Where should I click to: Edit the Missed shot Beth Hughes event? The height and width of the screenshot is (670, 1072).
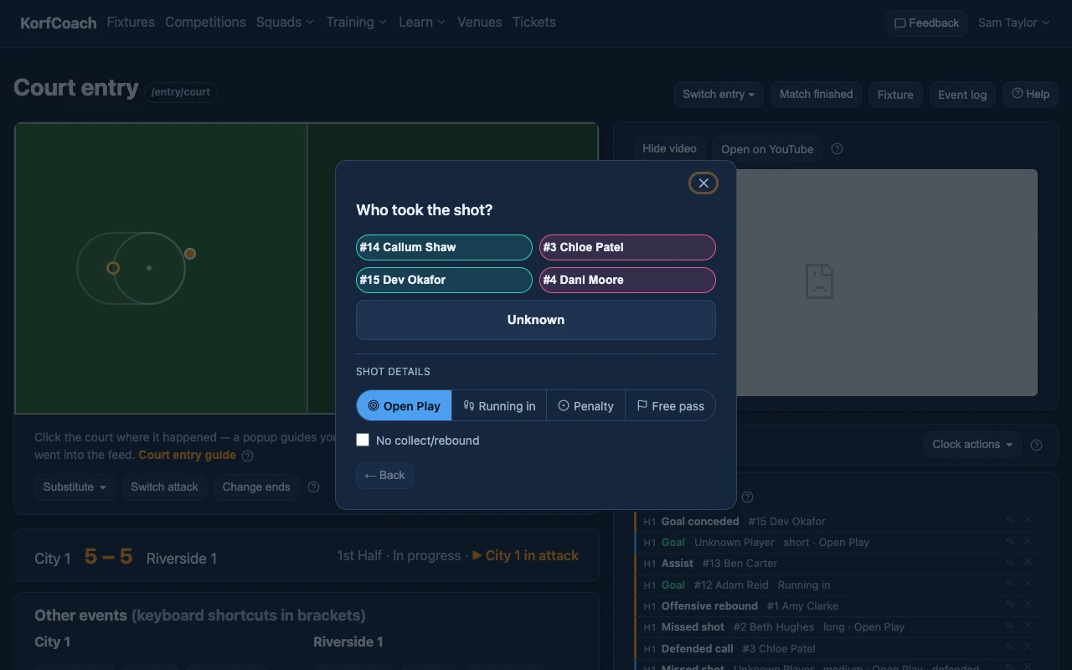(1011, 626)
